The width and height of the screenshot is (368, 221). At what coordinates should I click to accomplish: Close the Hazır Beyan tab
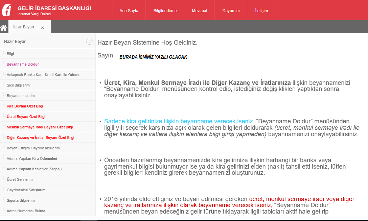click(x=42, y=27)
